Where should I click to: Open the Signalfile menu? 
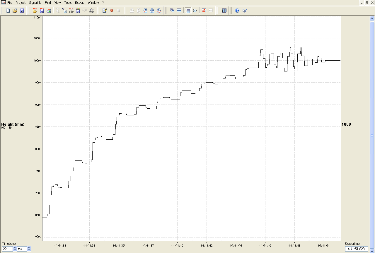(x=35, y=3)
